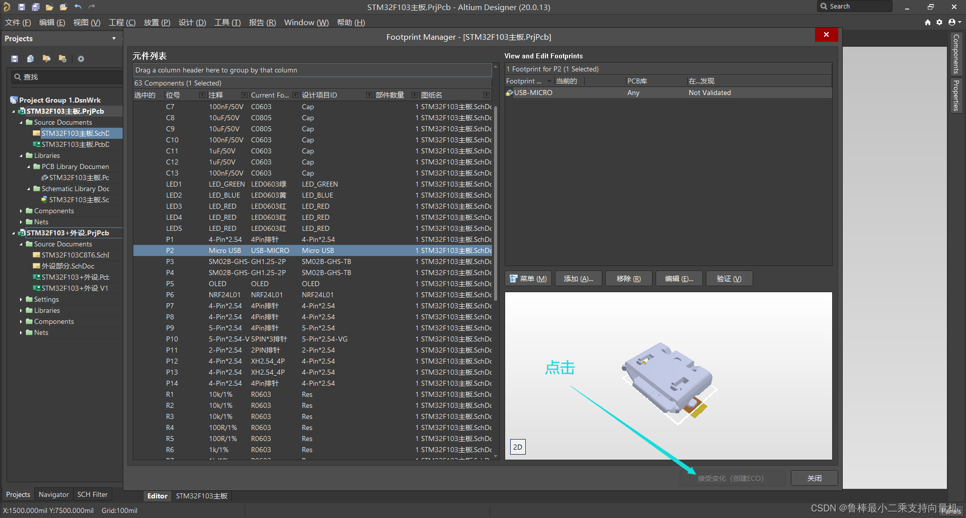This screenshot has width=966, height=518.
Task: Open the 设计项目ID column filter
Action: pos(369,95)
